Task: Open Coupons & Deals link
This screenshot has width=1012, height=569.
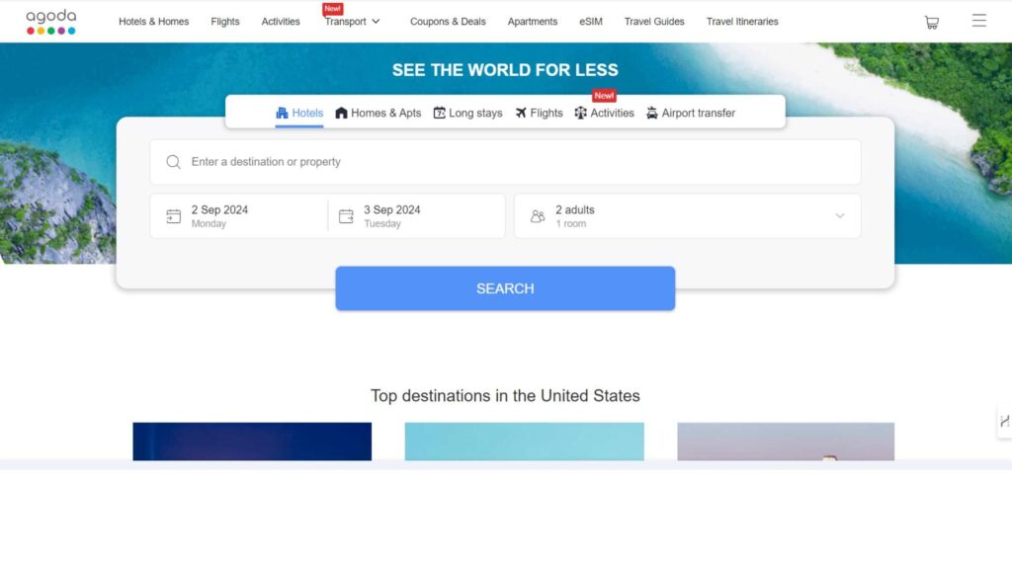Action: pyautogui.click(x=448, y=22)
